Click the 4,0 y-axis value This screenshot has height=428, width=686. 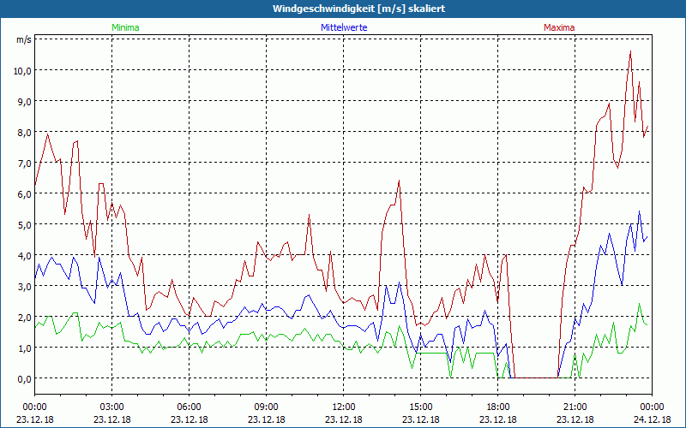pyautogui.click(x=25, y=255)
